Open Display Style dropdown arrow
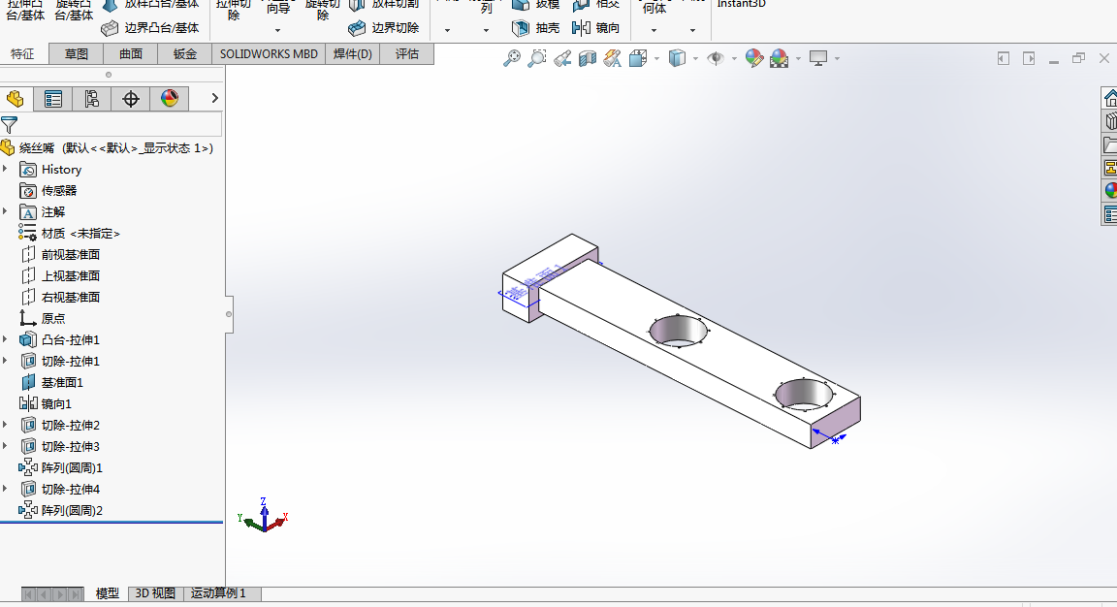This screenshot has width=1117, height=607. click(695, 58)
